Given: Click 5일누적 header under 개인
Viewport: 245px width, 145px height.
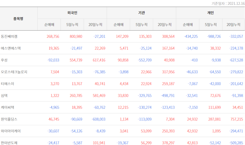Looking at the screenshot, I should pos(211,24).
